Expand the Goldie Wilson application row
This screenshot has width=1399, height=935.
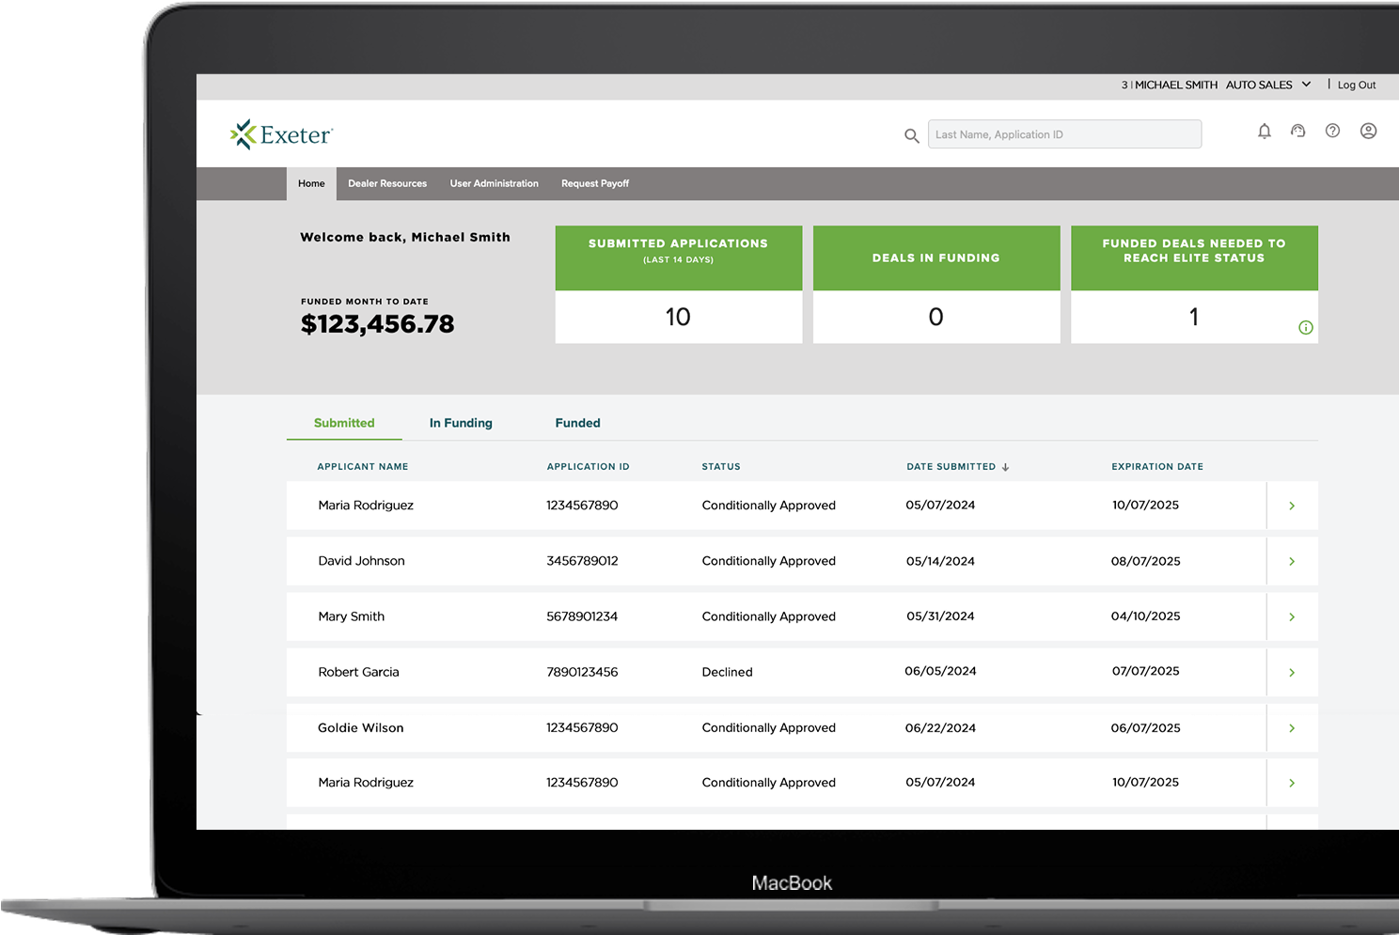pos(1292,727)
